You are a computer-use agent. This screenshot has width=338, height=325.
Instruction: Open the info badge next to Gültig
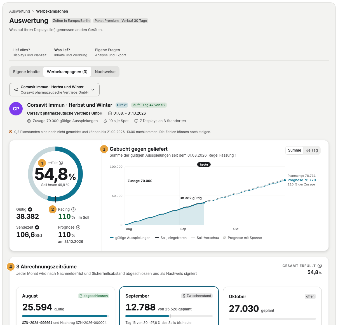pos(30,209)
